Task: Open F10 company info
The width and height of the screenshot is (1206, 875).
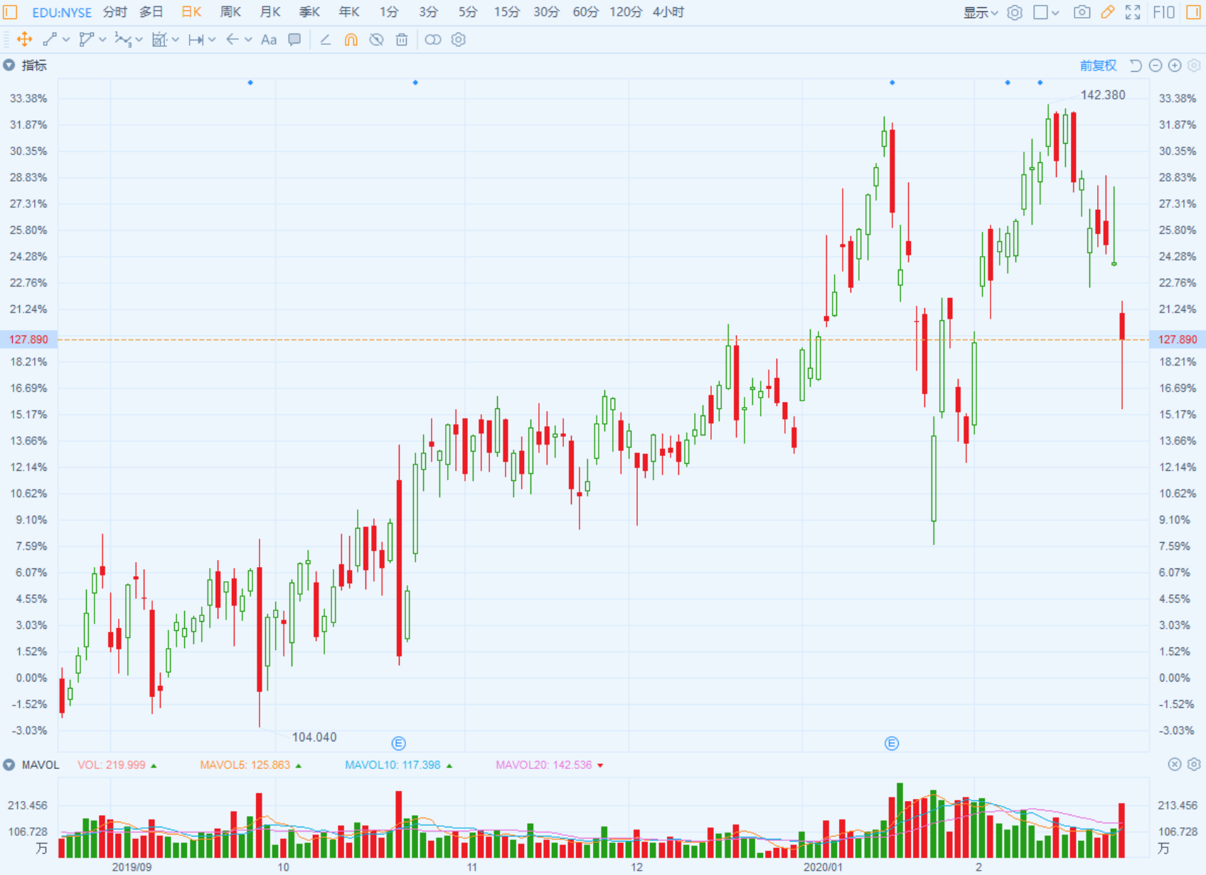Action: click(x=1163, y=12)
